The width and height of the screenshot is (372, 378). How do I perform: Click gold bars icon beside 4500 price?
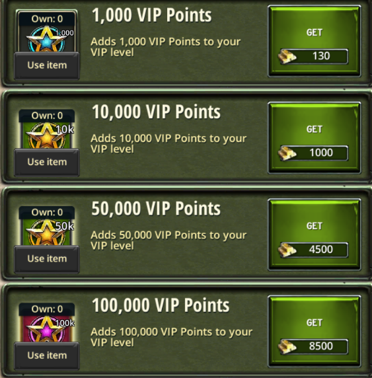coord(287,250)
